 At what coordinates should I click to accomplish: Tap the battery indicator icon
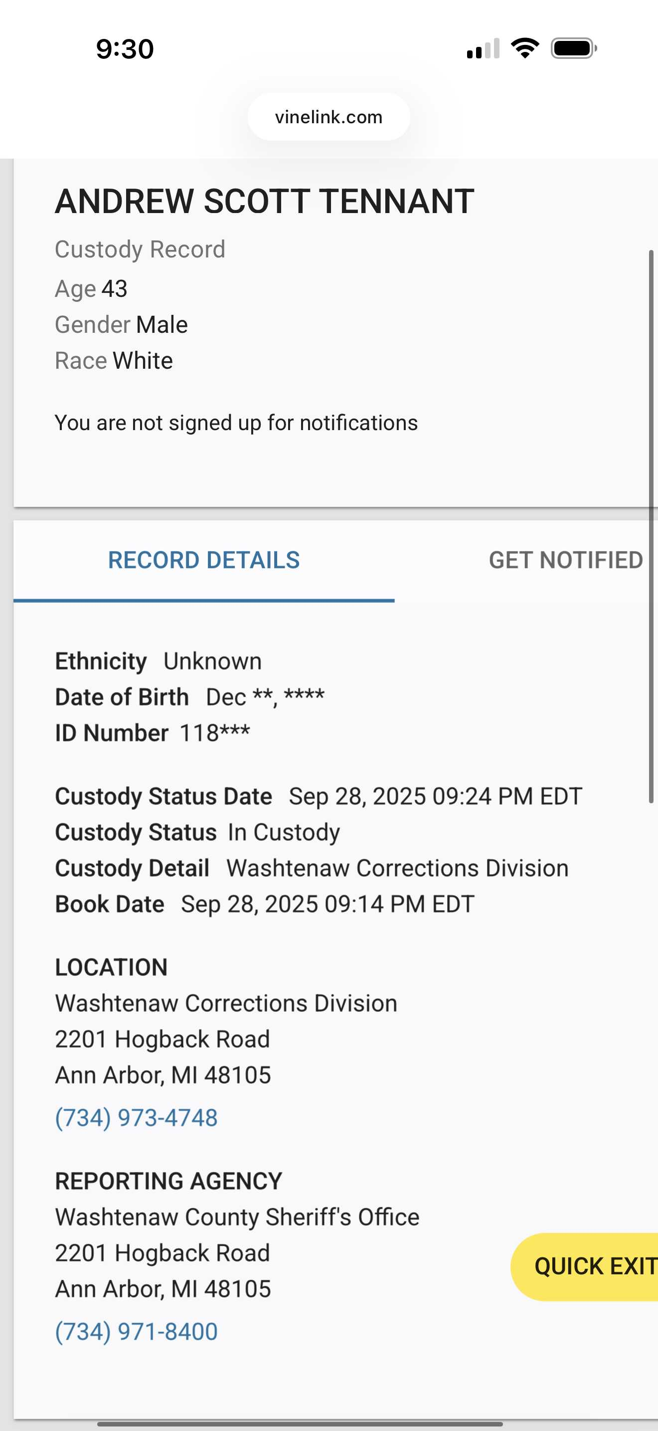pyautogui.click(x=574, y=48)
